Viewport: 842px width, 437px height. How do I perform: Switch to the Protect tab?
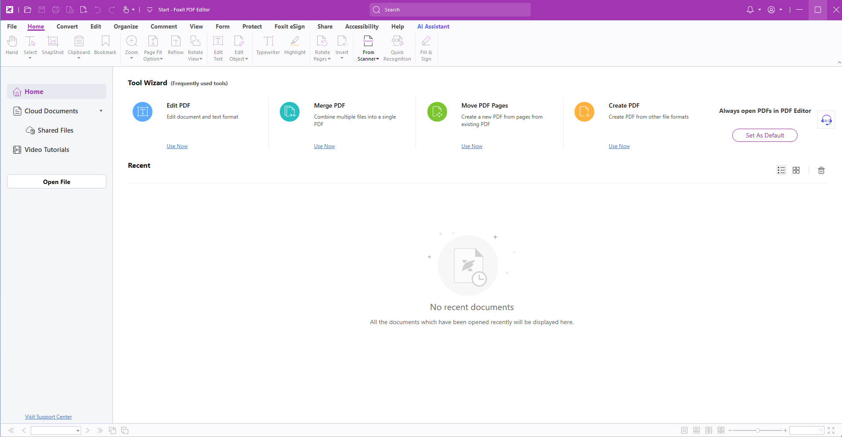[252, 26]
